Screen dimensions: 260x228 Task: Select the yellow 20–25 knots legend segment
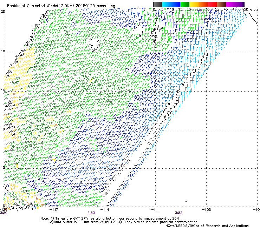[x=194, y=4]
